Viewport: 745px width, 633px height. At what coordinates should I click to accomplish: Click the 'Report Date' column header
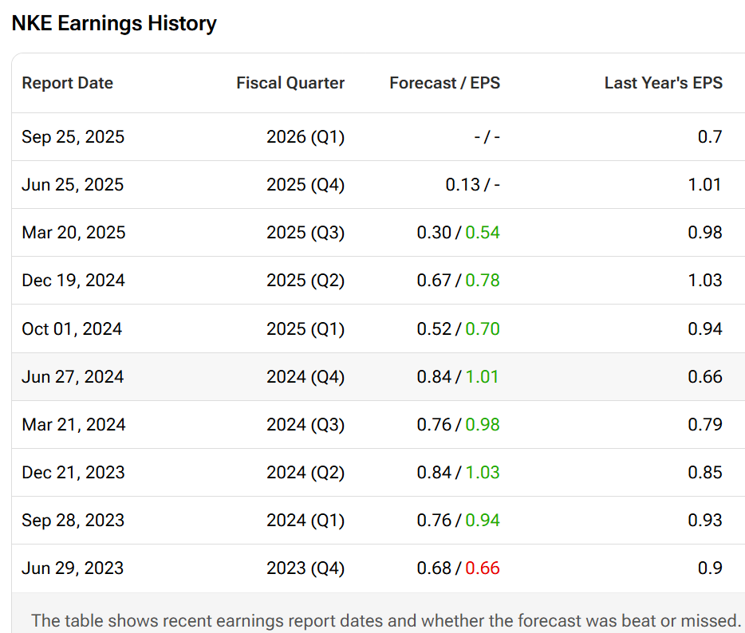(x=68, y=83)
